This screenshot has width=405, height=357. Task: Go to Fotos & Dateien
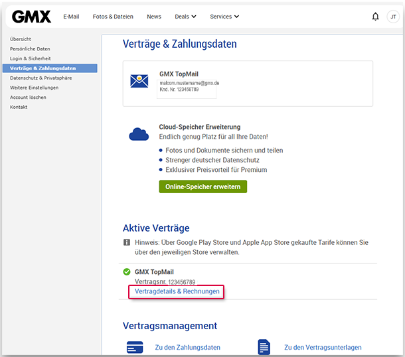113,17
